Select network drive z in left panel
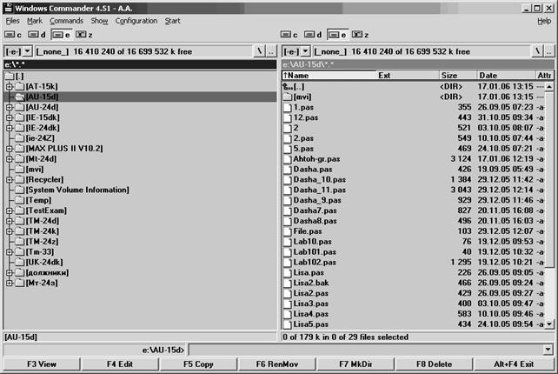 point(84,35)
